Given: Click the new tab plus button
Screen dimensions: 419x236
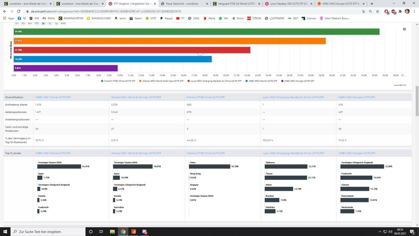Looking at the screenshot, I should point(372,4).
